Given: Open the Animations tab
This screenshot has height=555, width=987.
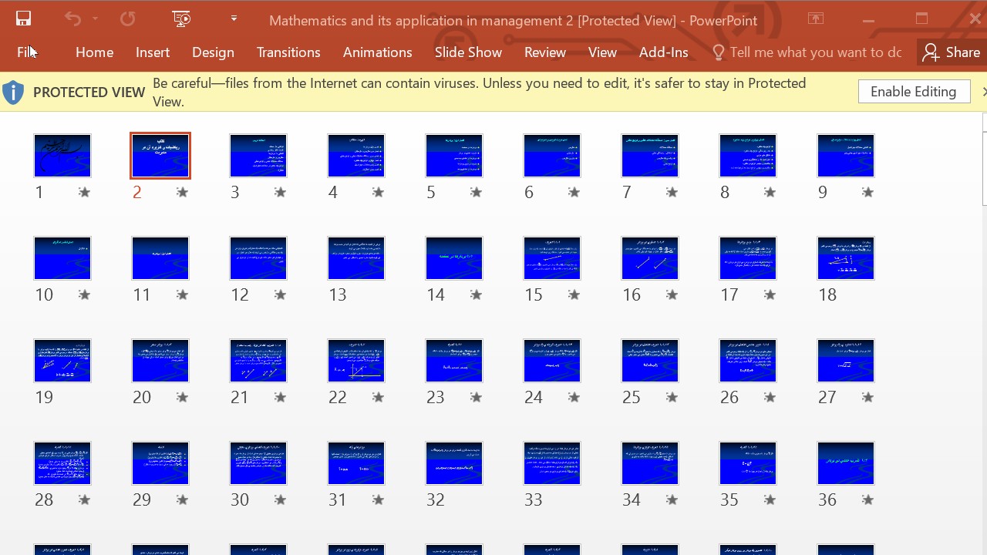Looking at the screenshot, I should [x=378, y=52].
